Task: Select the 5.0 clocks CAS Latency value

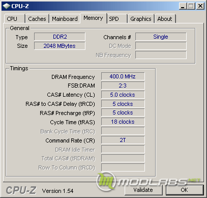Action: [x=123, y=95]
